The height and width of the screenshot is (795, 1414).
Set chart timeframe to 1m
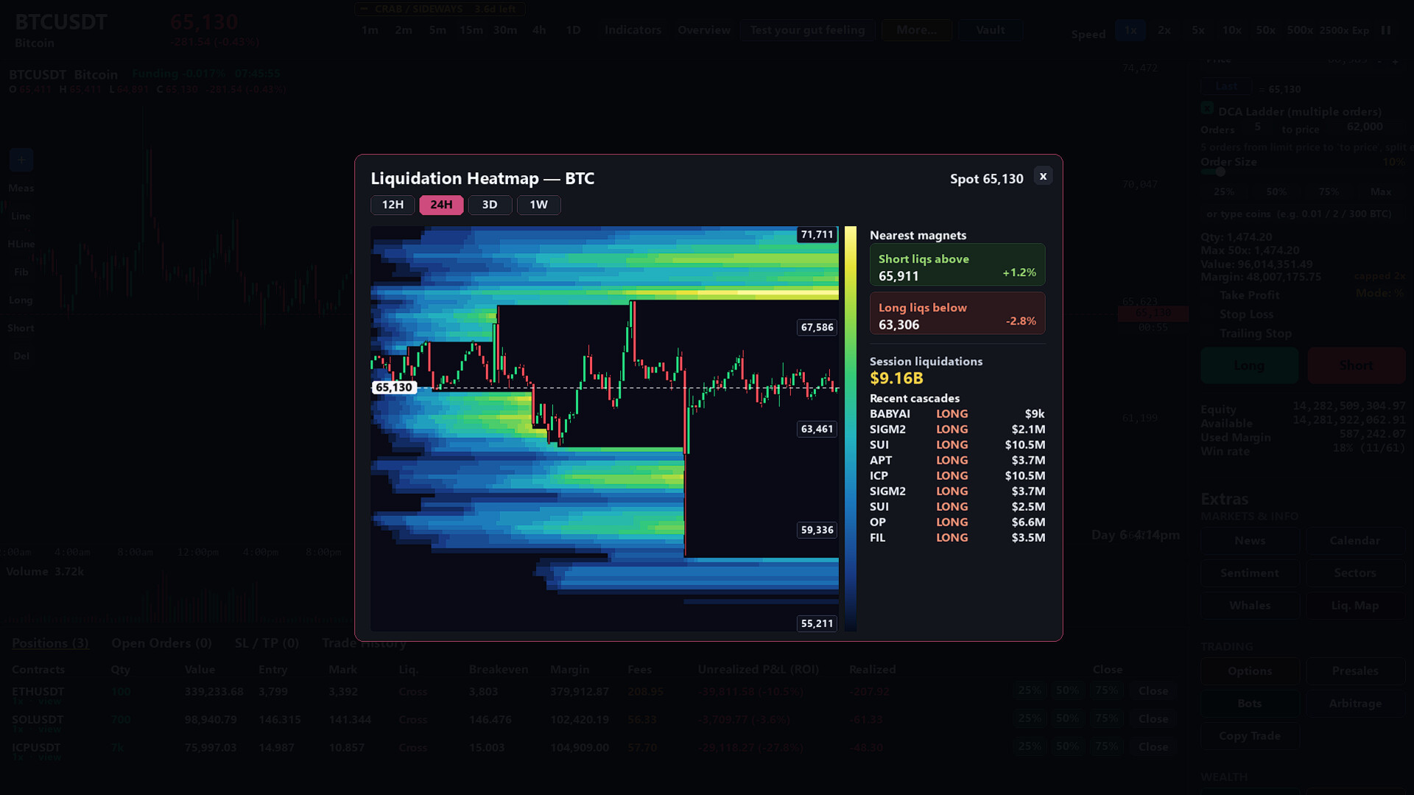click(x=370, y=30)
